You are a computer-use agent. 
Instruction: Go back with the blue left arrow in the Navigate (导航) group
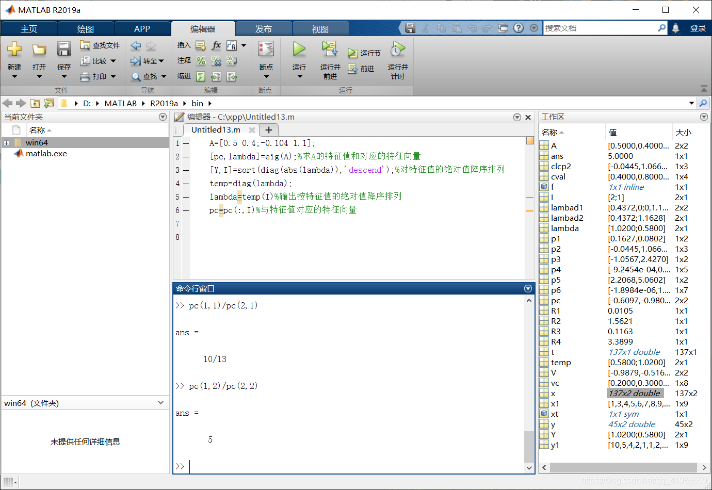[x=136, y=45]
